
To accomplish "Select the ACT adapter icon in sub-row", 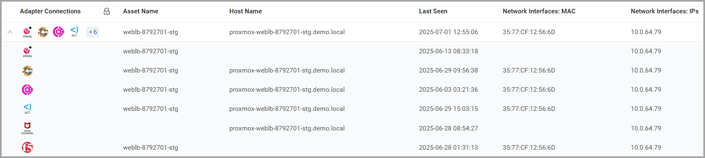I will pyautogui.click(x=27, y=109).
